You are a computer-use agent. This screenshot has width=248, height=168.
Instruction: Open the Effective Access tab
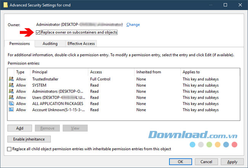coord(81,43)
